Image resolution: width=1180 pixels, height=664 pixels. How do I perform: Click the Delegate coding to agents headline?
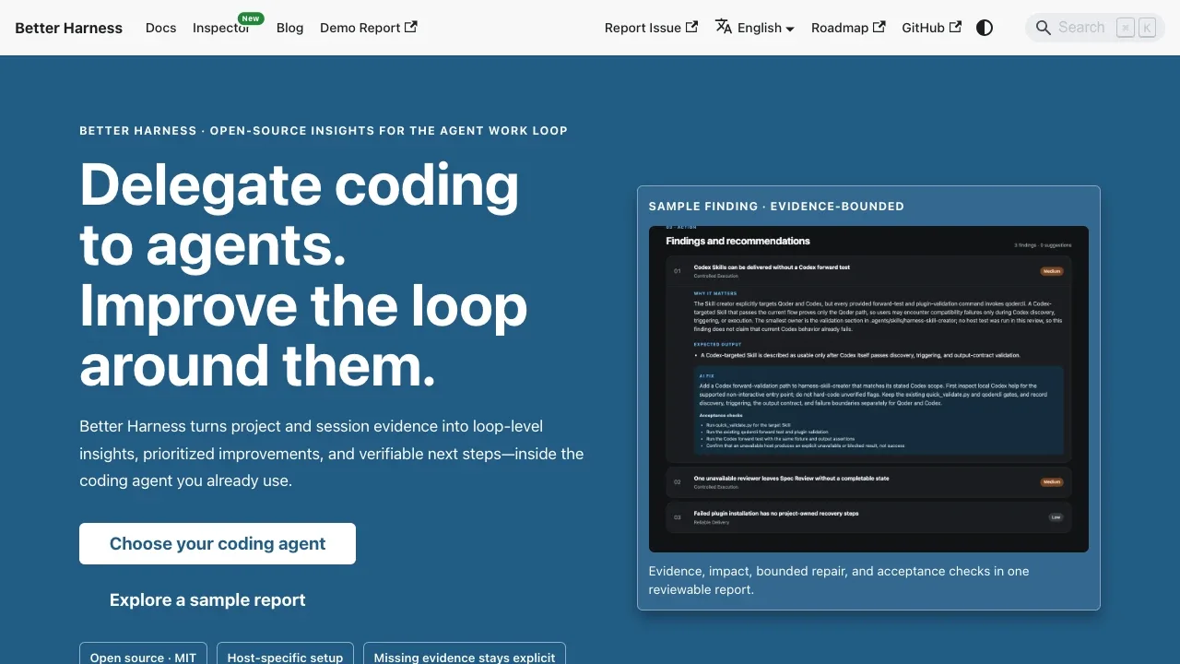tap(303, 274)
